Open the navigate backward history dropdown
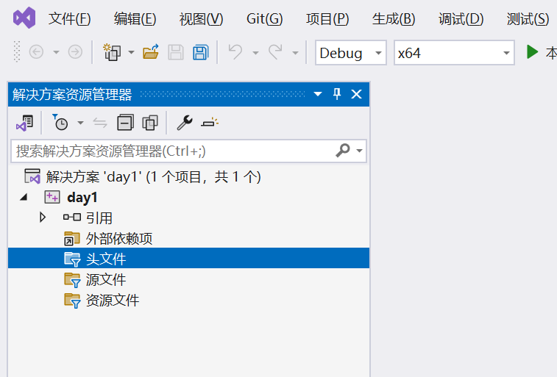The image size is (557, 377). [x=56, y=52]
